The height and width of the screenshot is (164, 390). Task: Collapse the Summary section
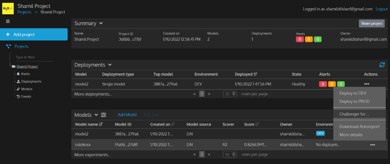pyautogui.click(x=101, y=24)
